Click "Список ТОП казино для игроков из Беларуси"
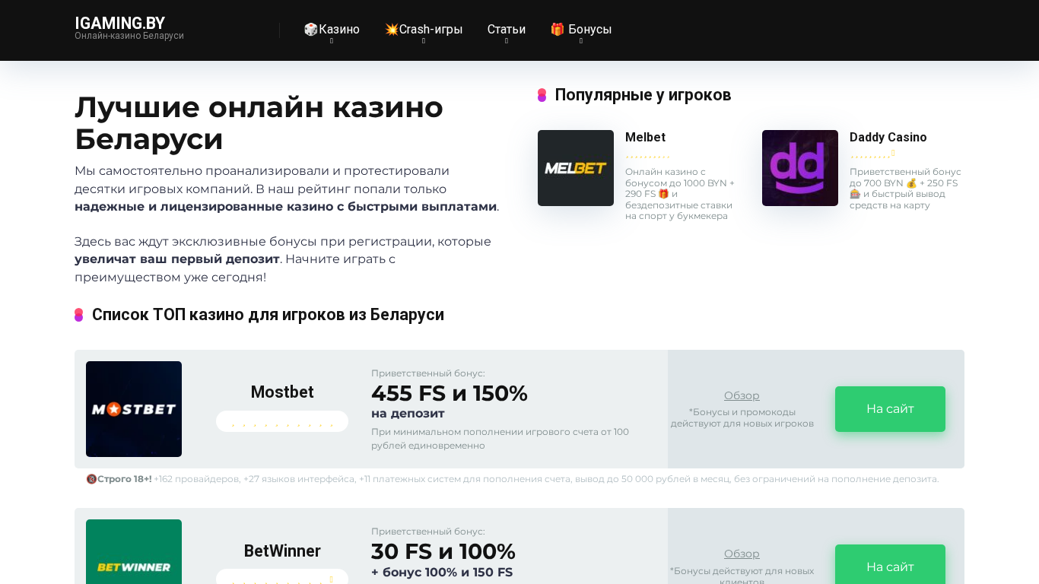 point(268,315)
